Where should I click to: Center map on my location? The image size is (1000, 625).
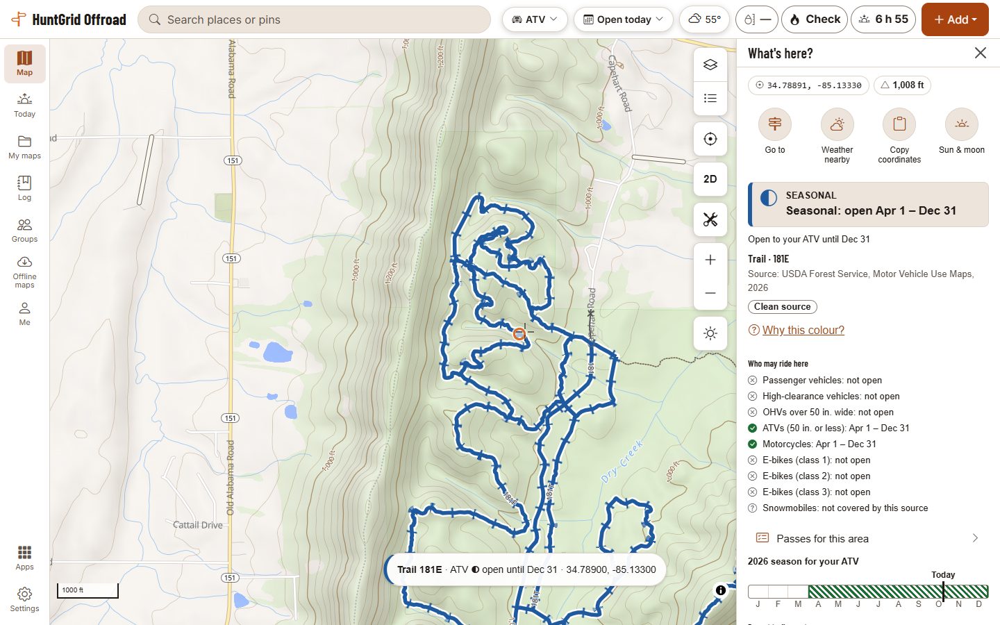coord(710,139)
